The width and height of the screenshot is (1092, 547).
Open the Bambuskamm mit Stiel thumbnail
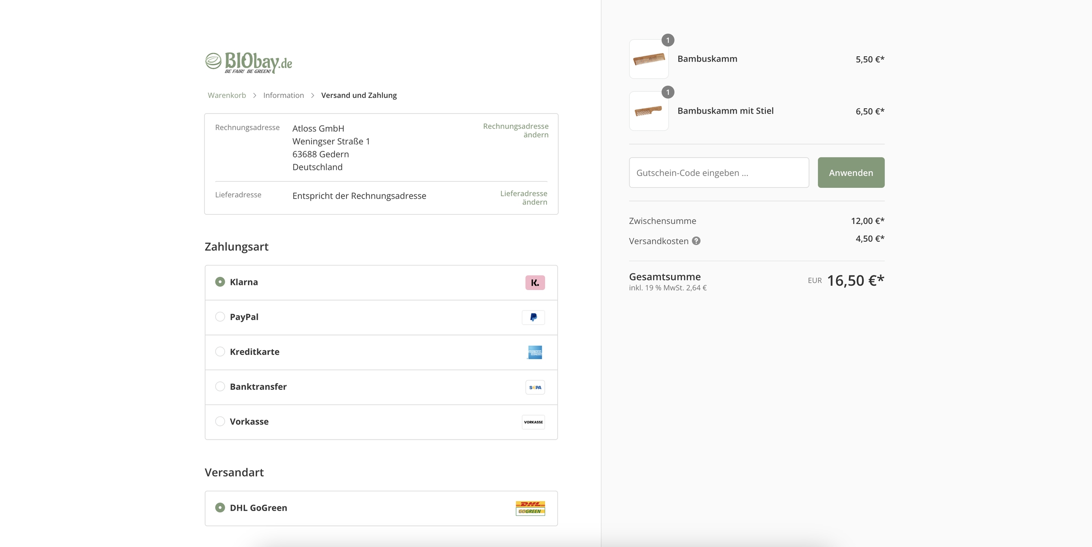[648, 111]
